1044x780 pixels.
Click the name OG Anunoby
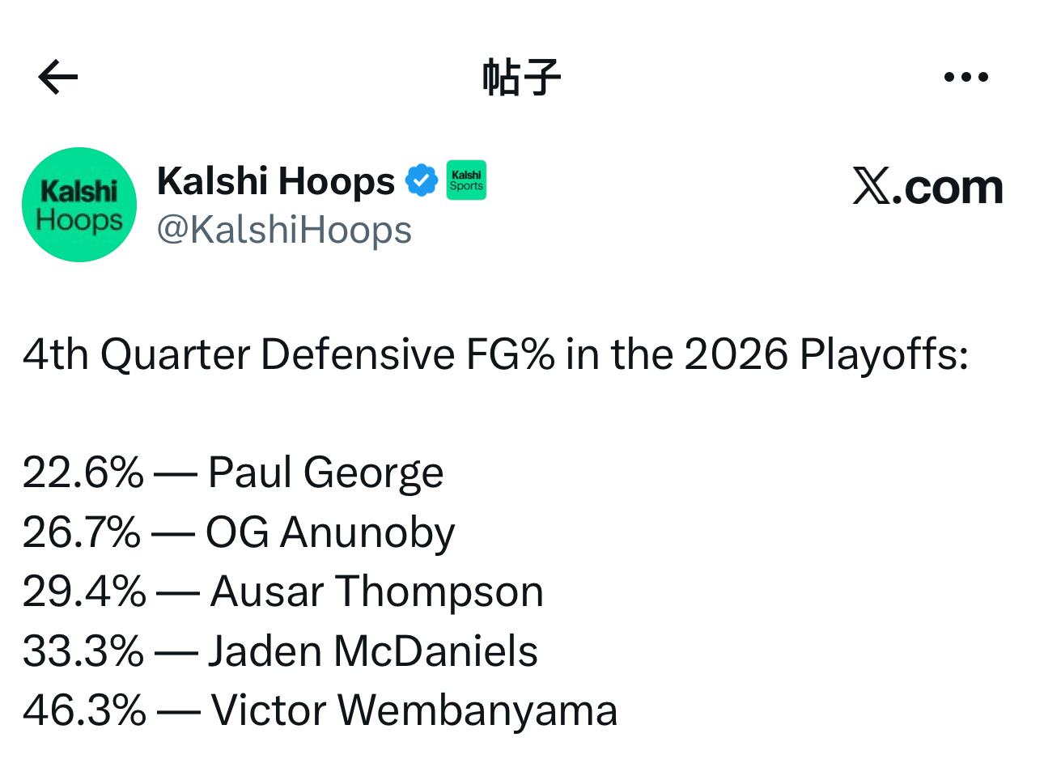click(330, 532)
